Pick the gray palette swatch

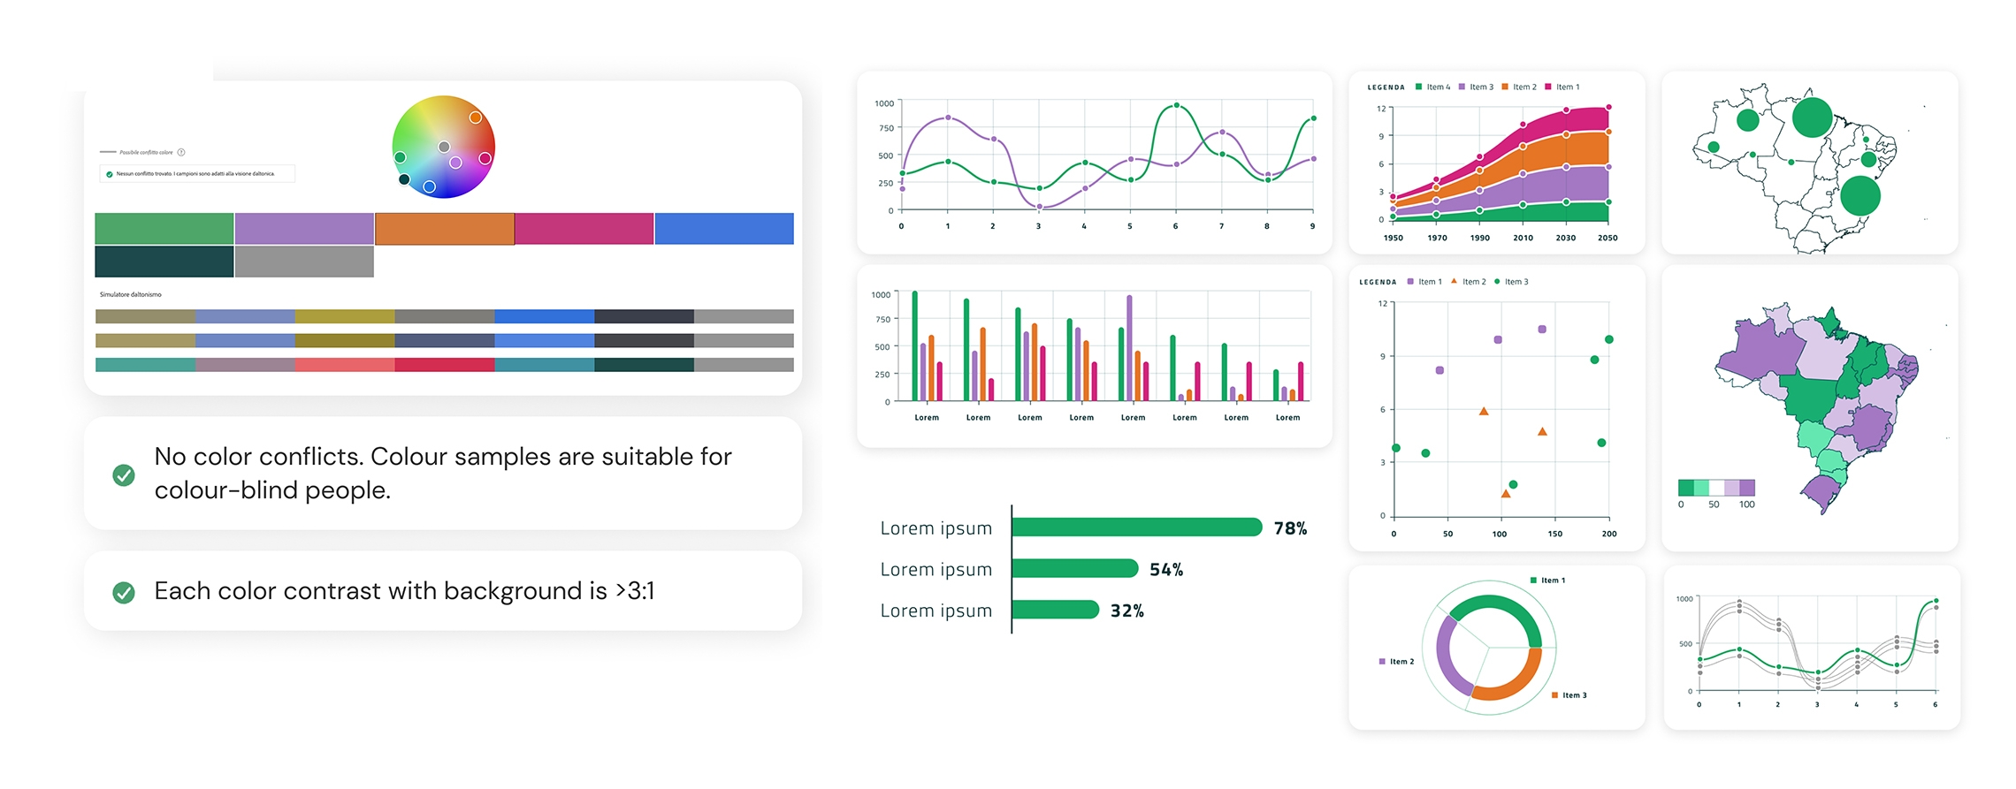(x=304, y=262)
